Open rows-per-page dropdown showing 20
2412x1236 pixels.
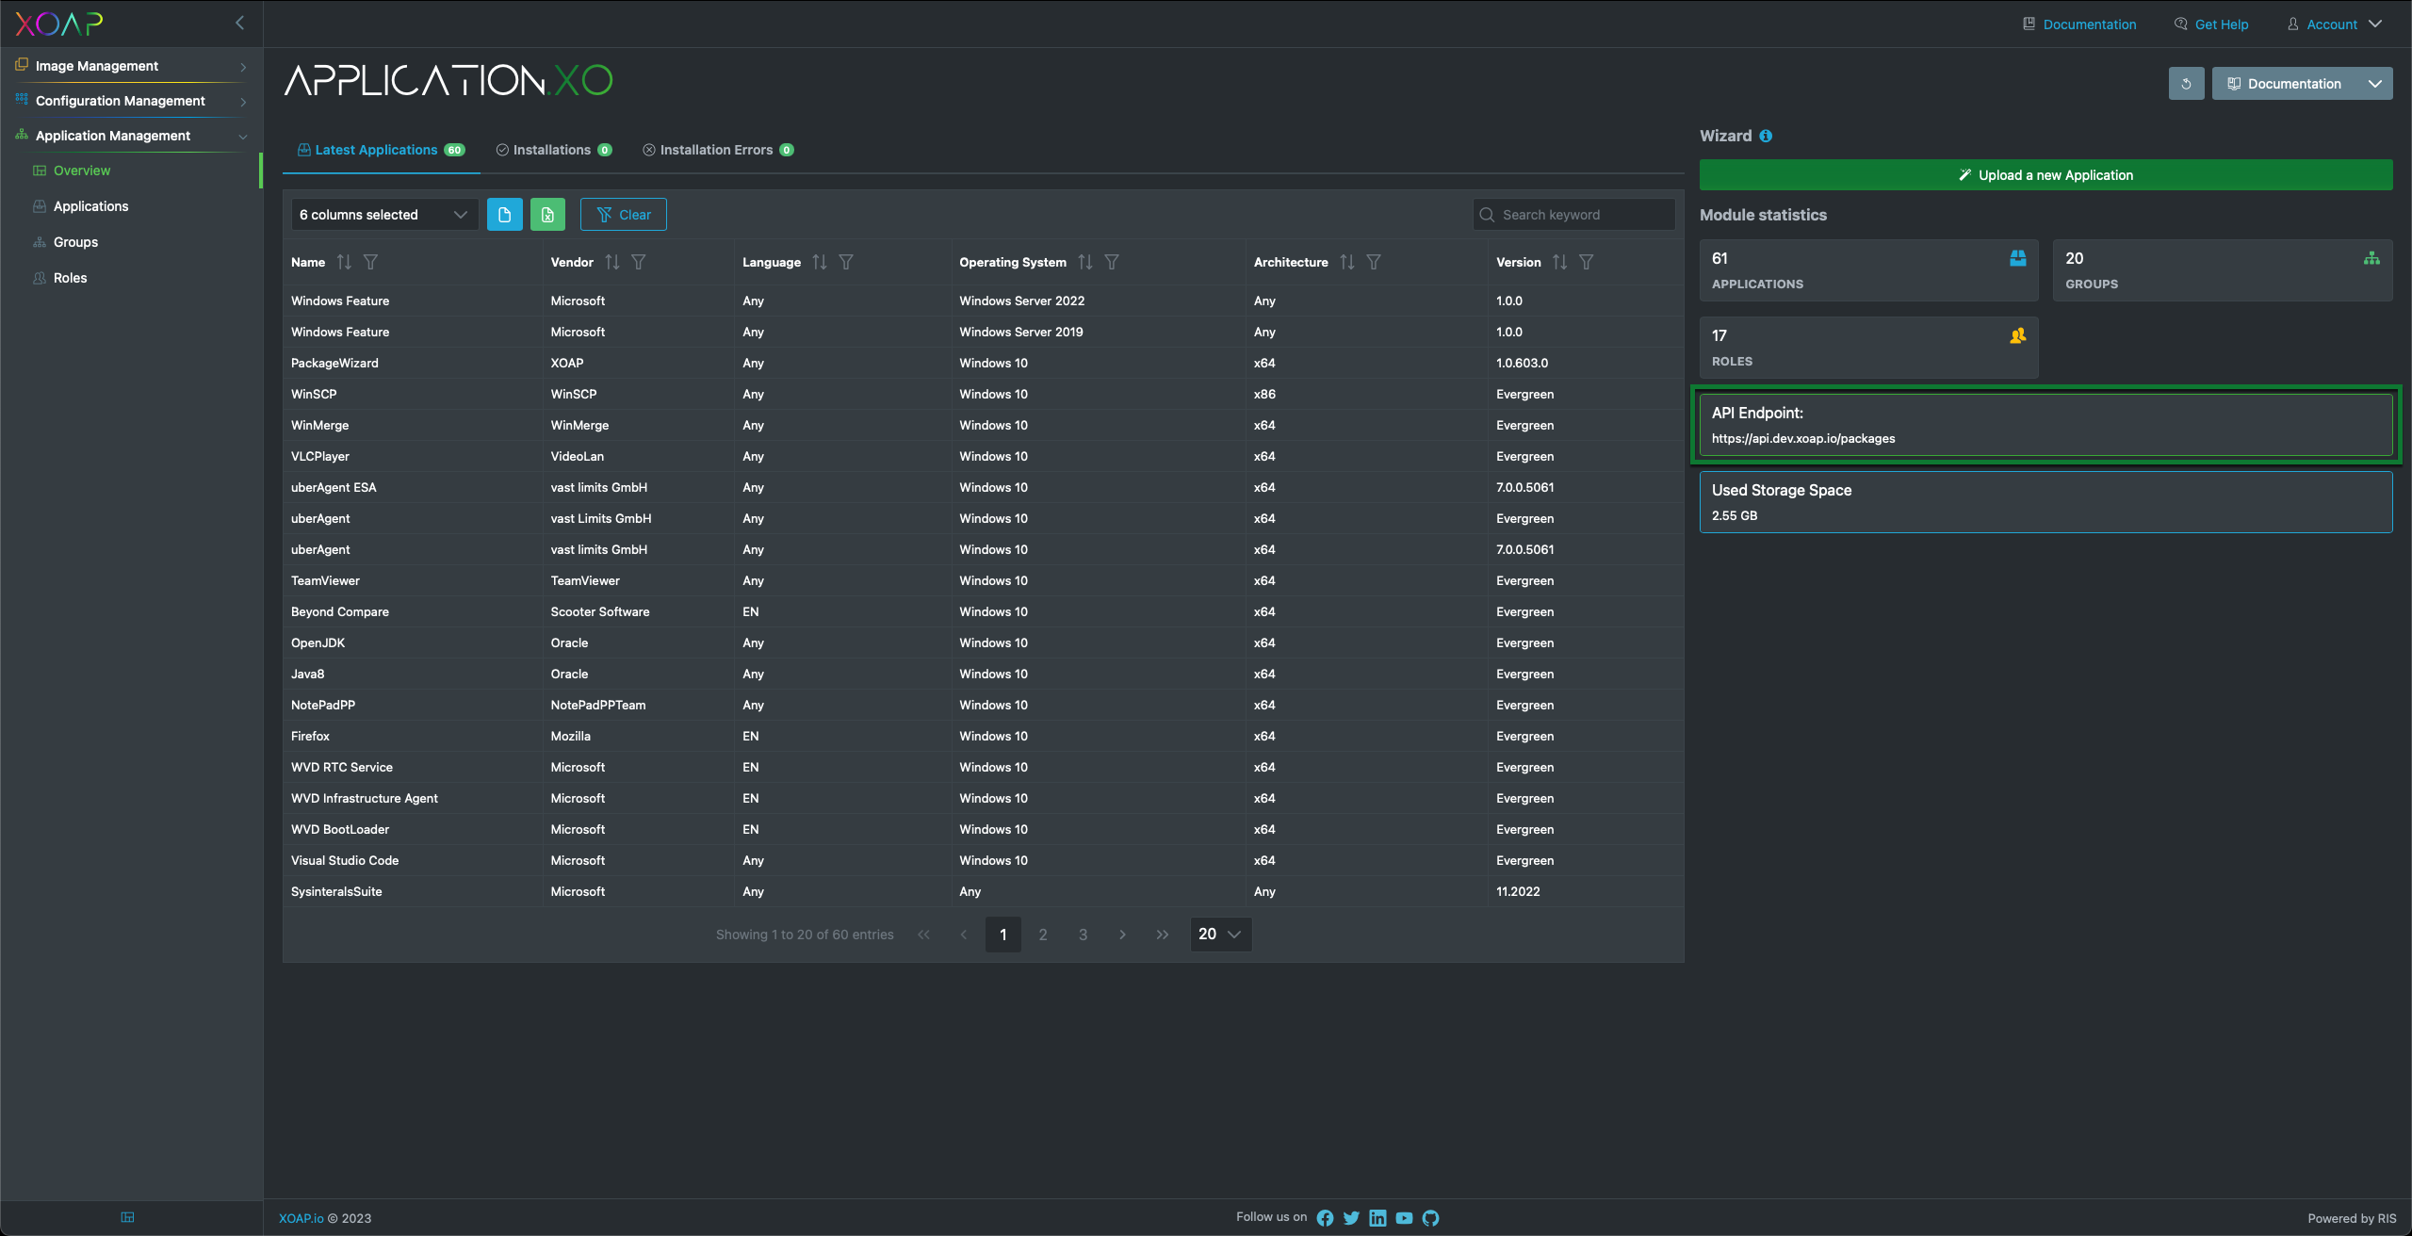(x=1220, y=934)
